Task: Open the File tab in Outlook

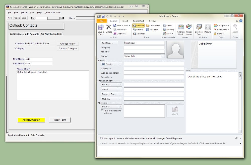Action: [x=102, y=21]
